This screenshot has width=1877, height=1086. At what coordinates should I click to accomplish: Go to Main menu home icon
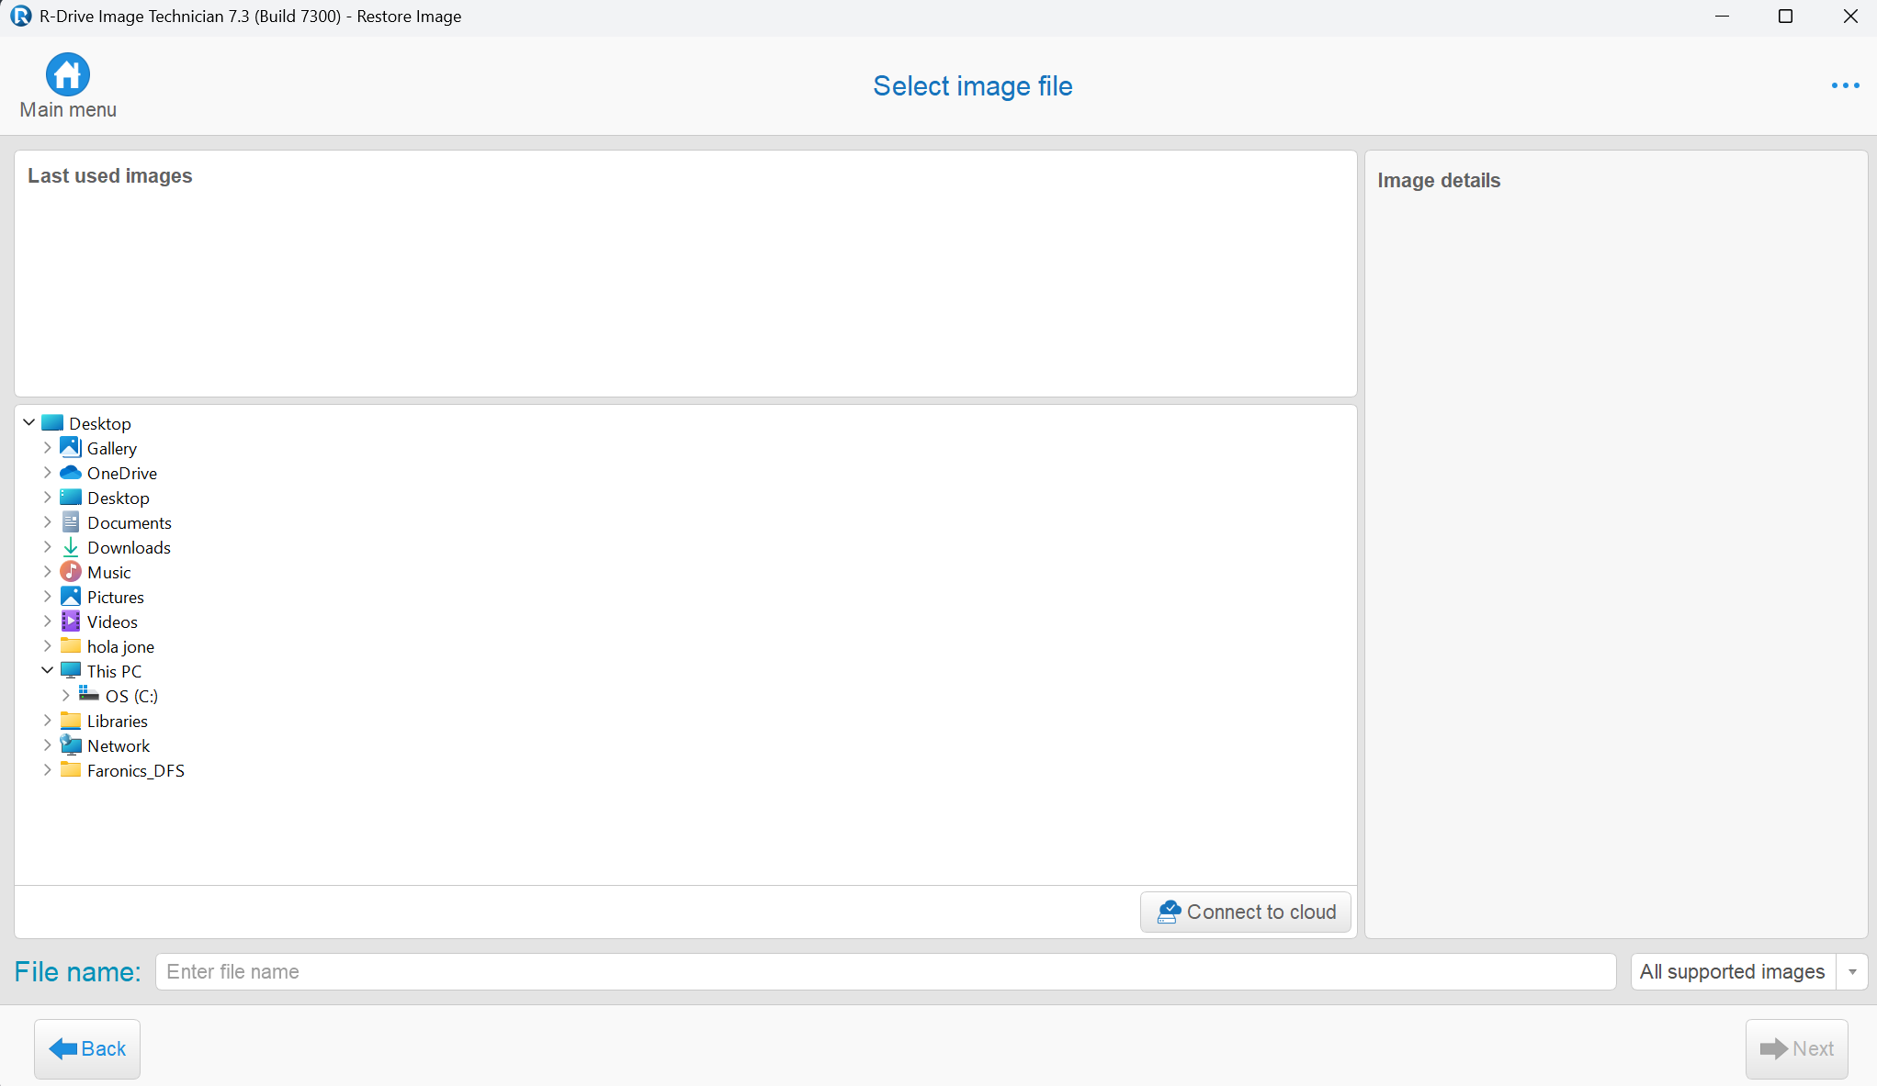[x=68, y=74]
